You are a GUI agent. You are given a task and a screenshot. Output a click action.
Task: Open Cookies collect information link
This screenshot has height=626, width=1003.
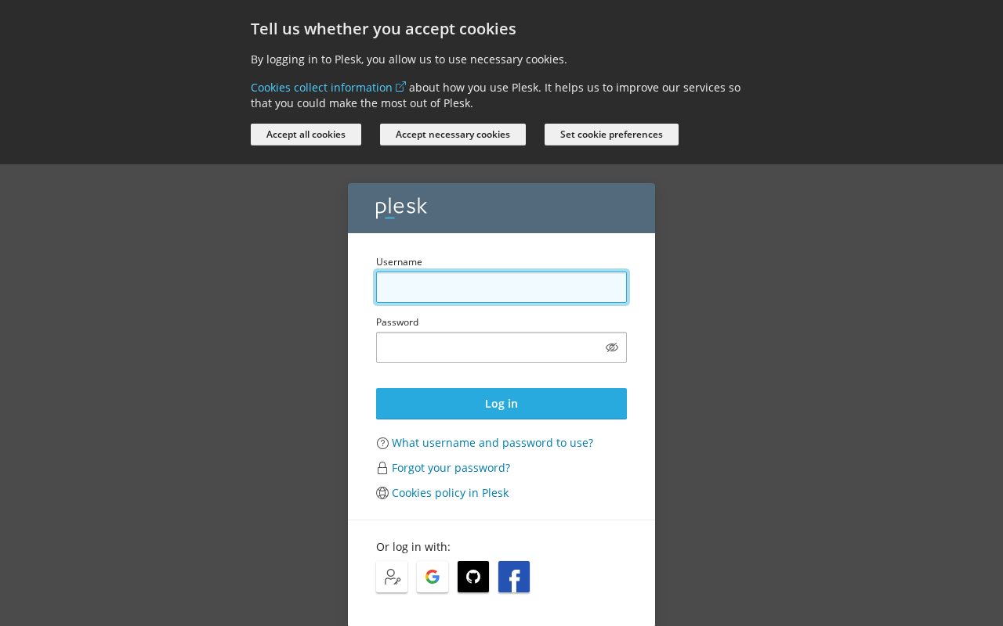(321, 88)
